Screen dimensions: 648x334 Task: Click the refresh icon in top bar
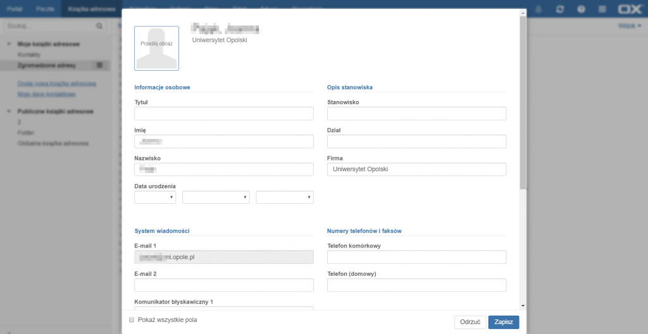(559, 9)
